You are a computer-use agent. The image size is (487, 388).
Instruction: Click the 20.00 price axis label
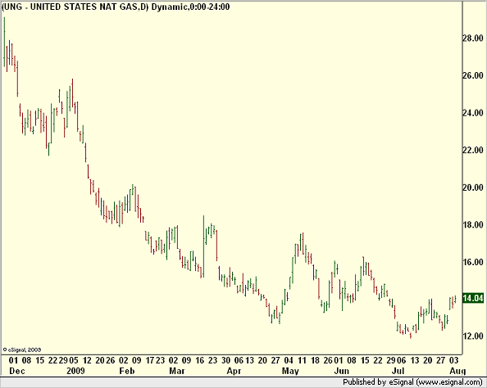[473, 187]
